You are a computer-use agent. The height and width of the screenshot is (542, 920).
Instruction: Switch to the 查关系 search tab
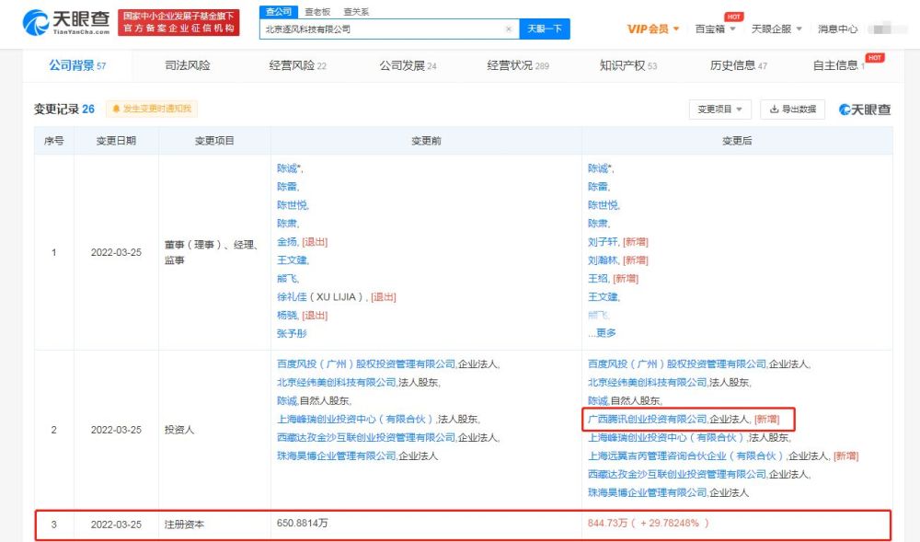[356, 12]
